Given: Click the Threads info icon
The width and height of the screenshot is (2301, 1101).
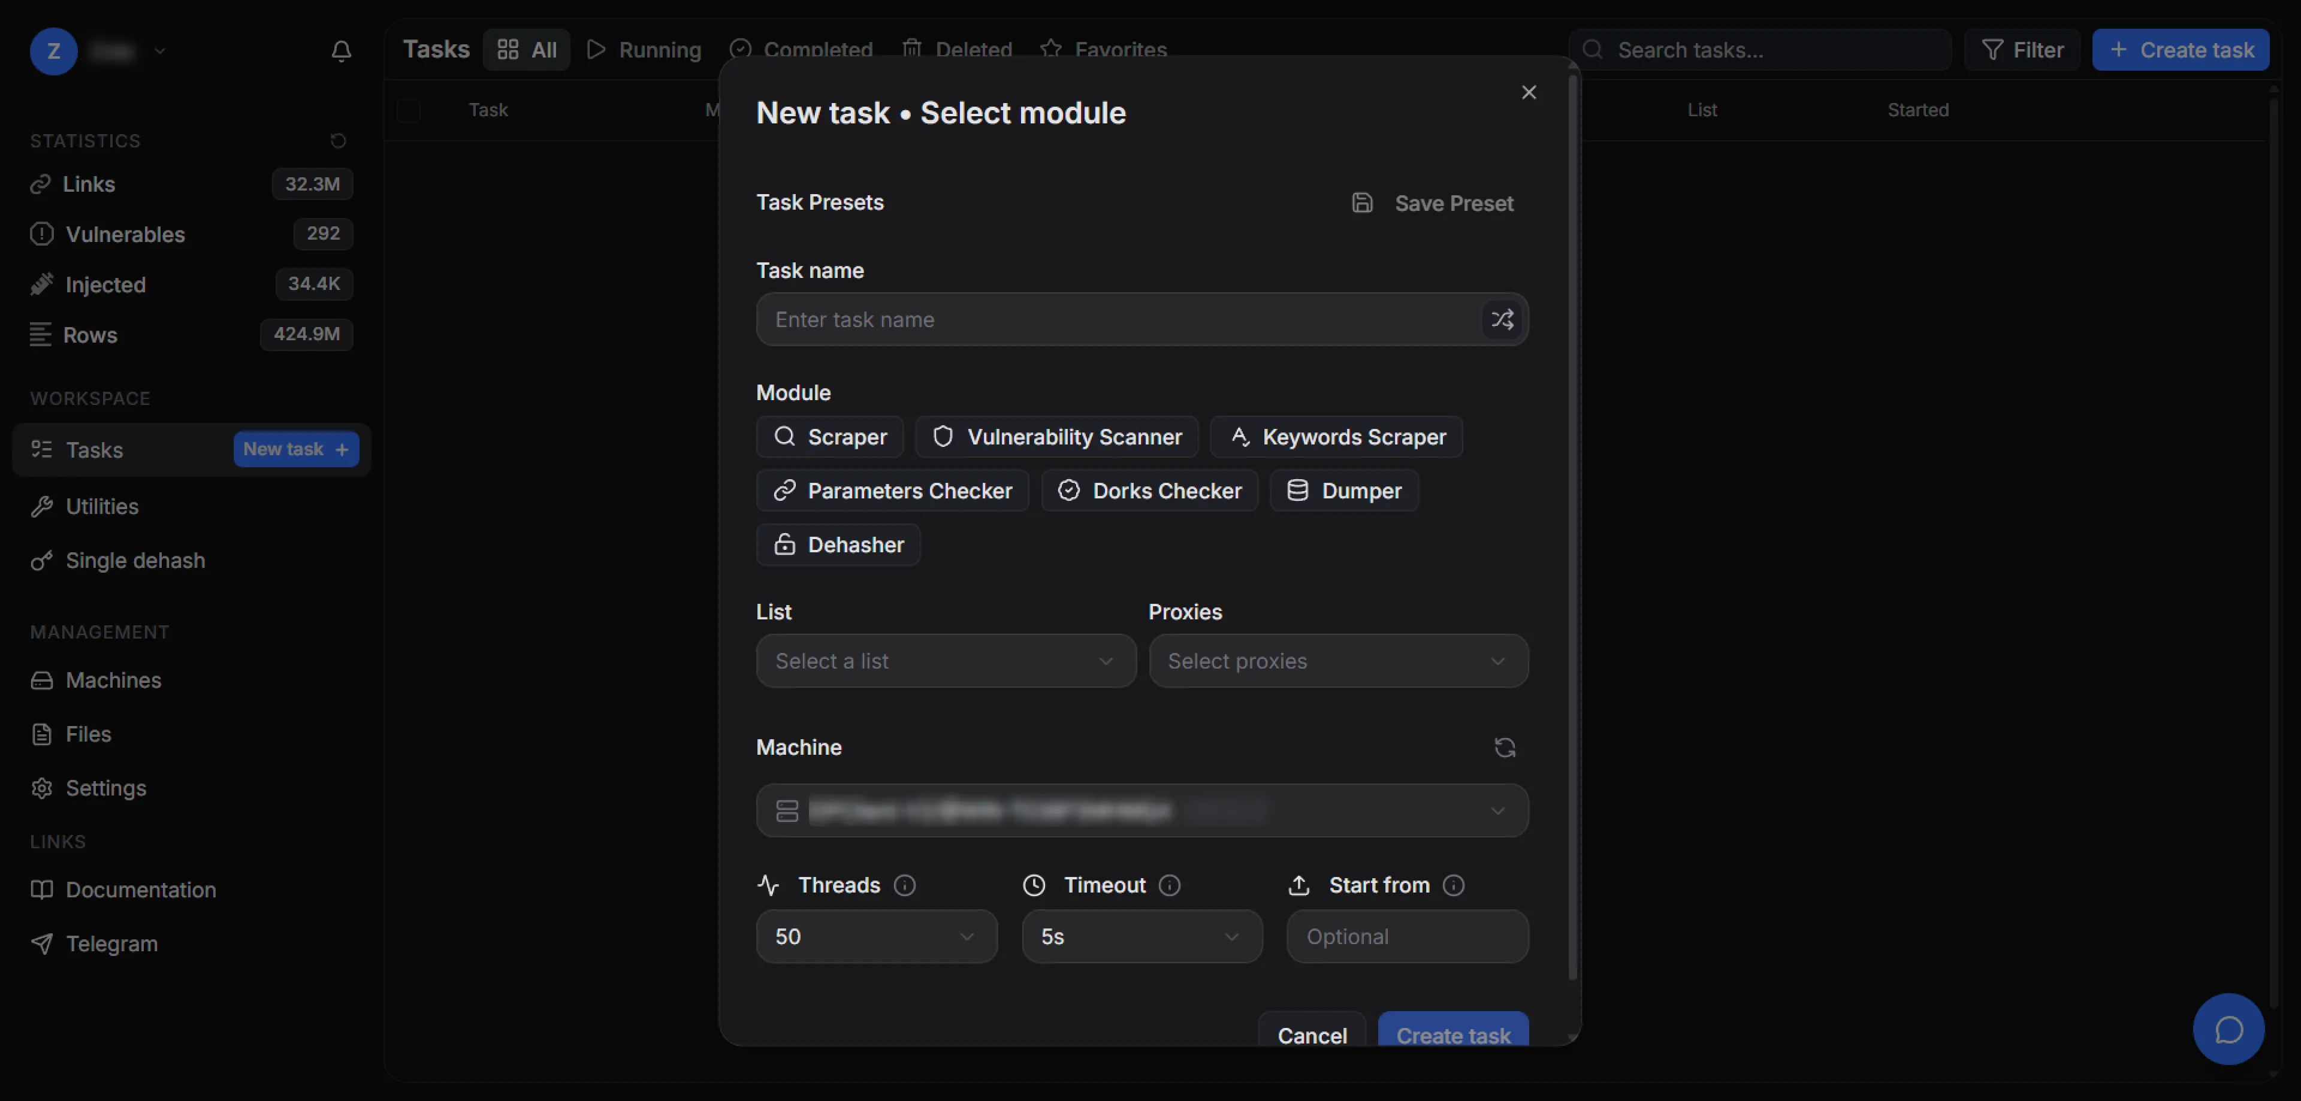Looking at the screenshot, I should pos(904,885).
